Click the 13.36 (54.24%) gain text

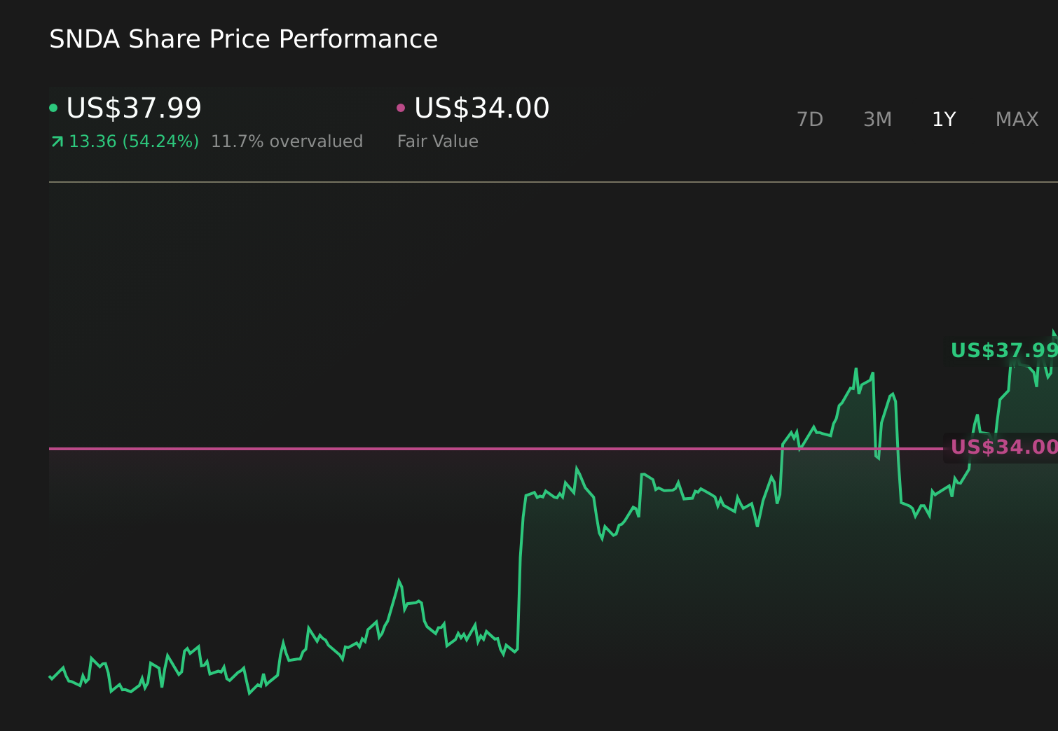(134, 141)
